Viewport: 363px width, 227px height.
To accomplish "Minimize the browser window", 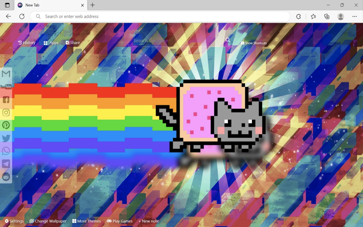I will (328, 5).
